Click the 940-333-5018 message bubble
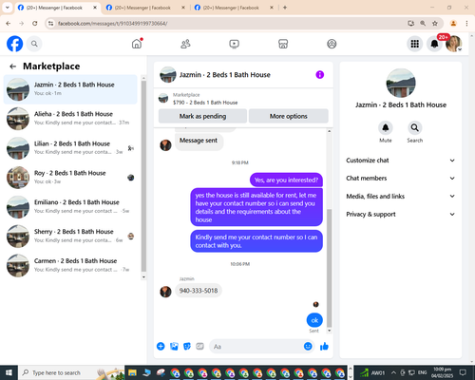The width and height of the screenshot is (475, 380). tap(199, 291)
